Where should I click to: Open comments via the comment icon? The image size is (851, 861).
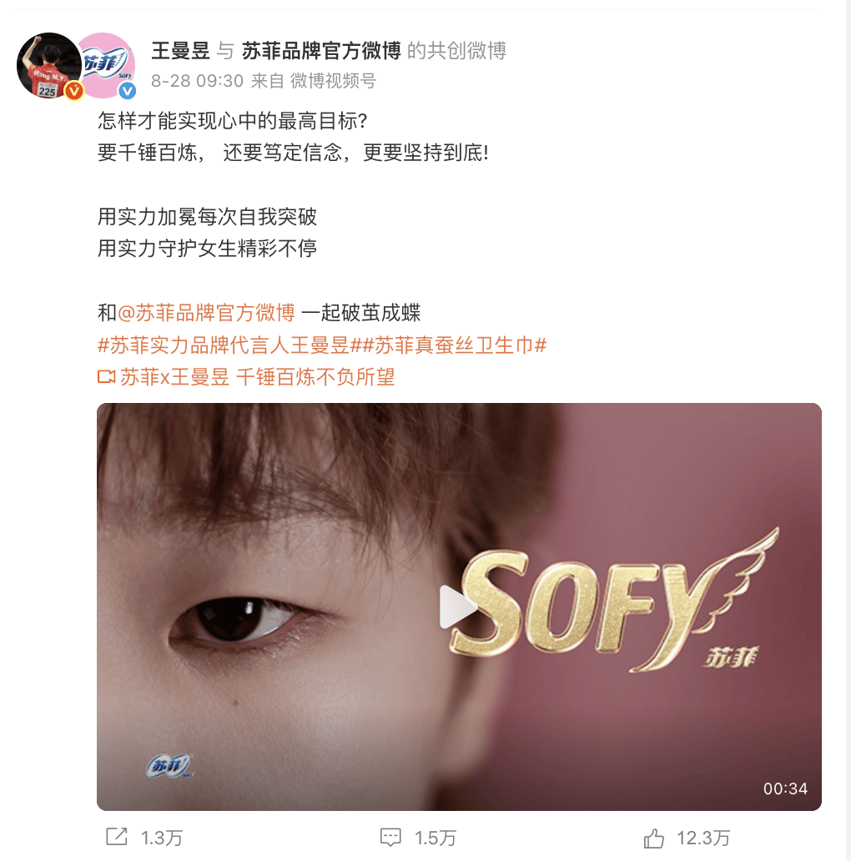coord(390,838)
